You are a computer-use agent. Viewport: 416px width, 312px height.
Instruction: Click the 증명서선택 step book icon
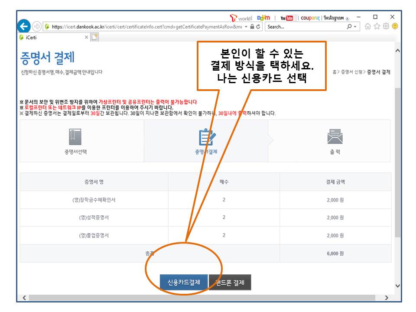(x=75, y=137)
